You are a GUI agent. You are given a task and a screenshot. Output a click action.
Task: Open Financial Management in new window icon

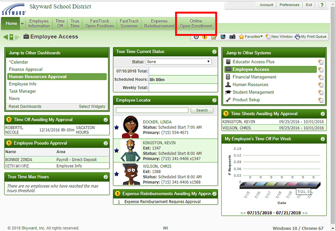[321, 77]
